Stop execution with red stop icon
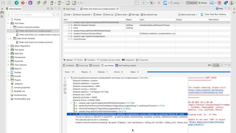236x133 pixels. (159, 3)
